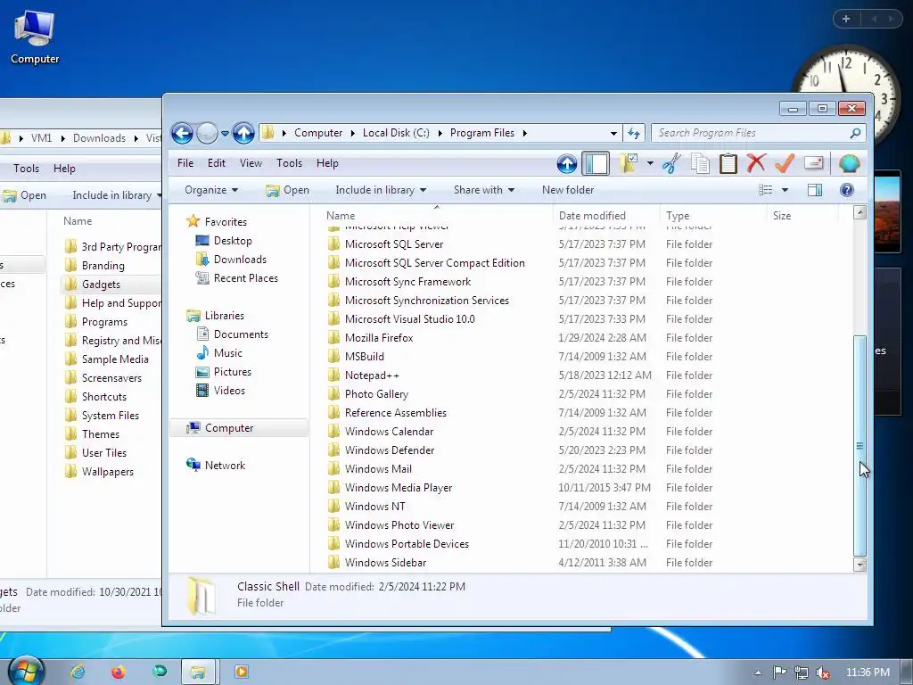The image size is (913, 685).
Task: Click the Search Program Files field
Action: tap(758, 134)
